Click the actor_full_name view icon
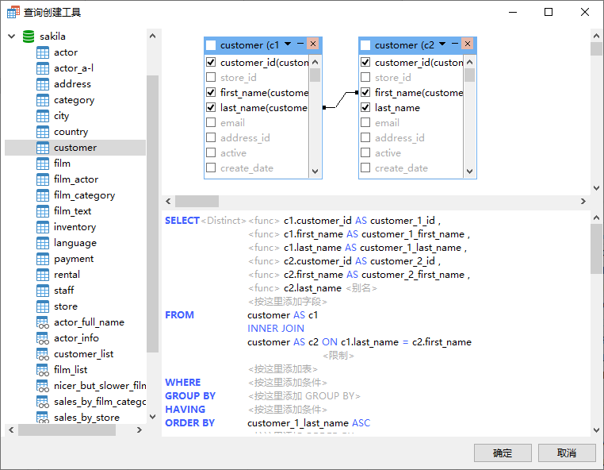The width and height of the screenshot is (604, 470). 43,322
